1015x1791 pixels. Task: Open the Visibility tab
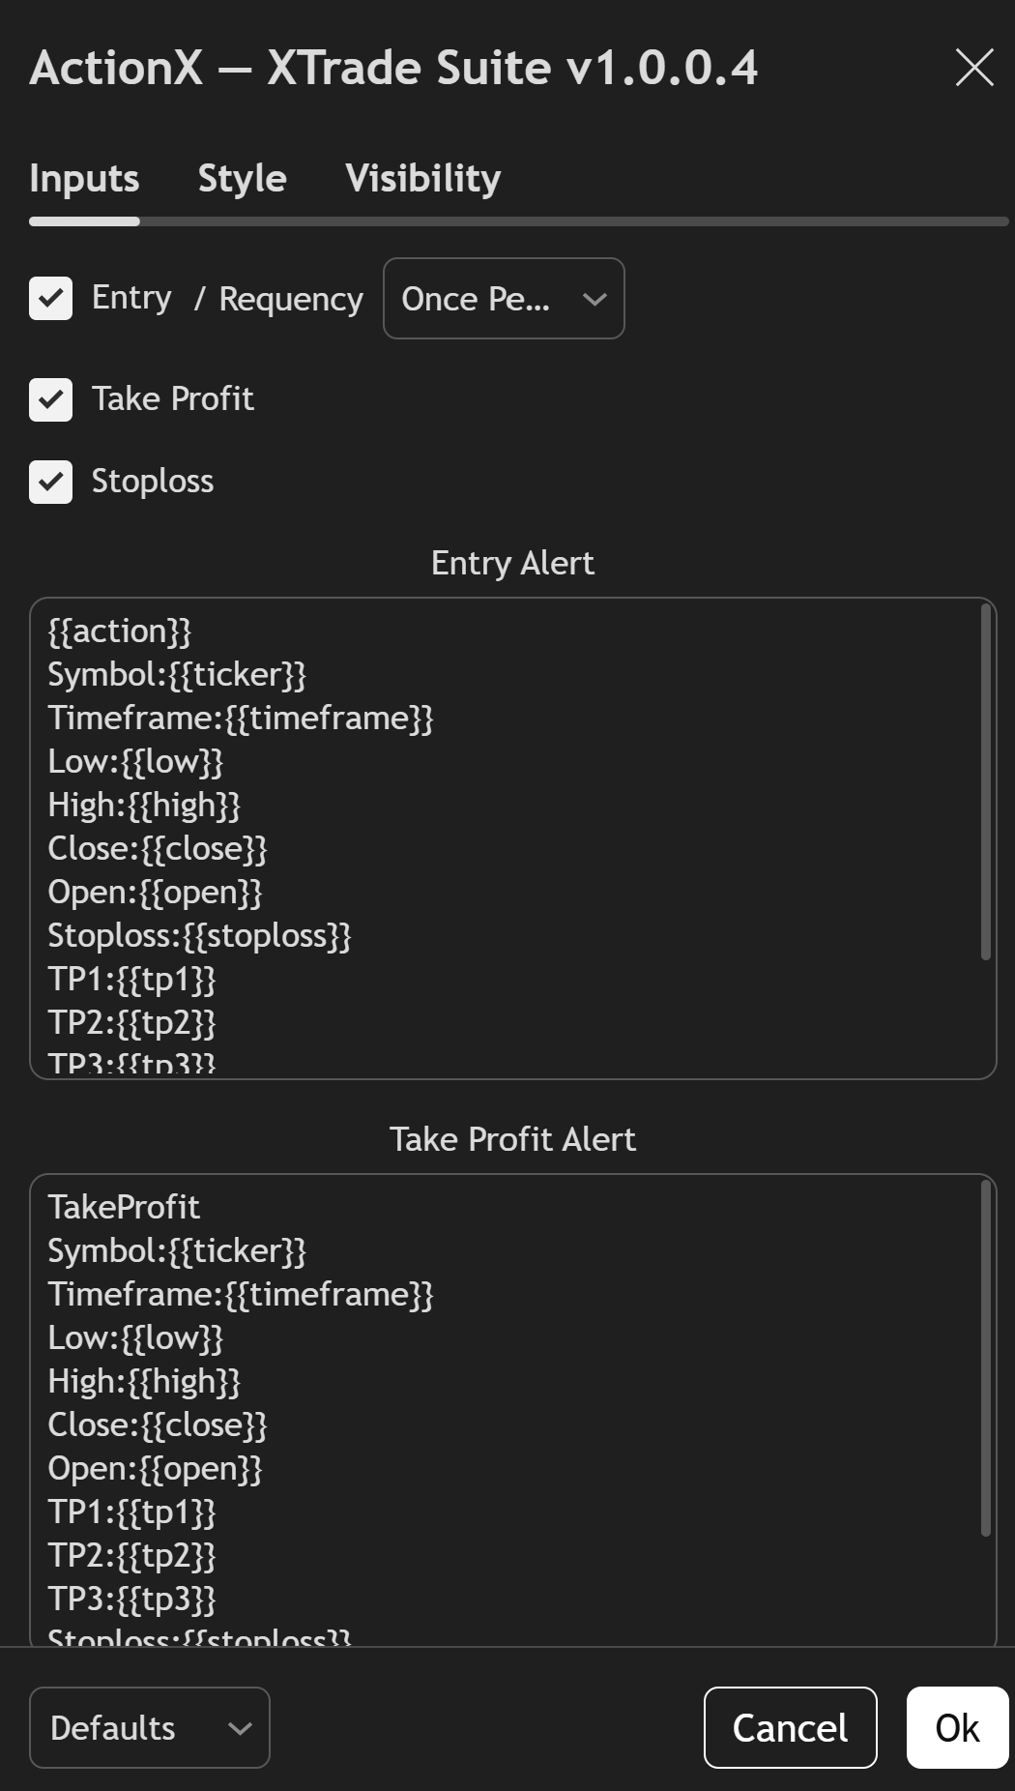point(422,177)
